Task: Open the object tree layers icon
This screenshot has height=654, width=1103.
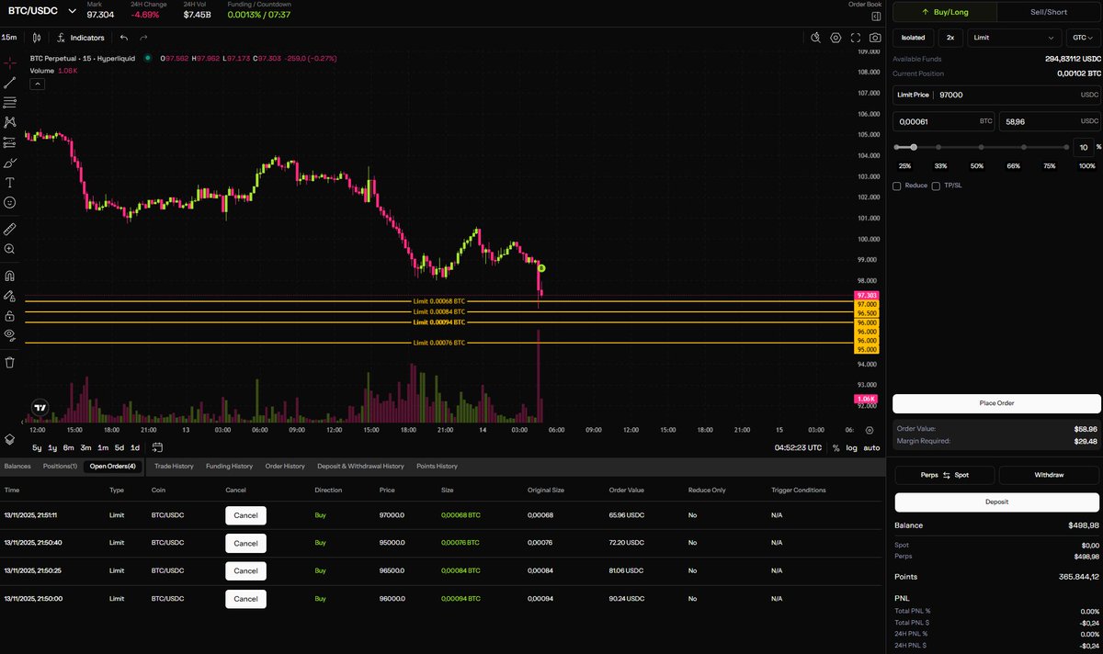Action: click(9, 440)
